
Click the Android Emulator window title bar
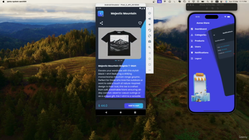121,5
